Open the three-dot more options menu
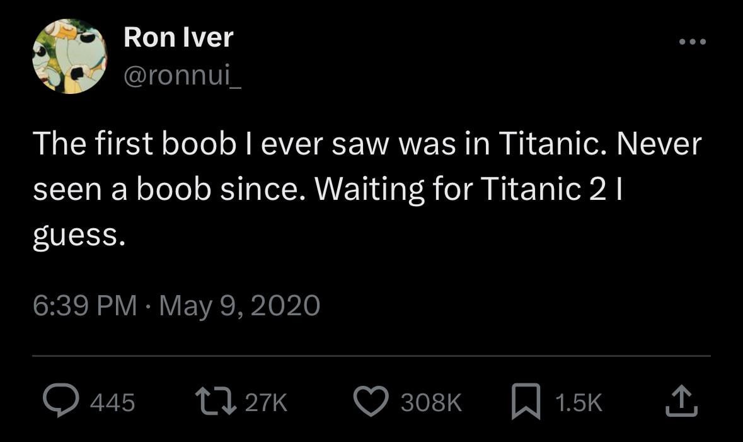Image resolution: width=743 pixels, height=442 pixels. [693, 43]
